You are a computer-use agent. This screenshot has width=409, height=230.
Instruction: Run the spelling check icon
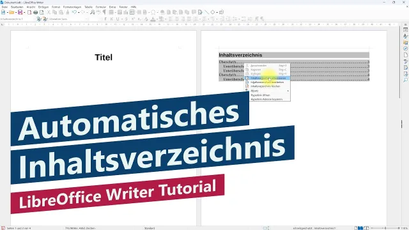(98, 12)
